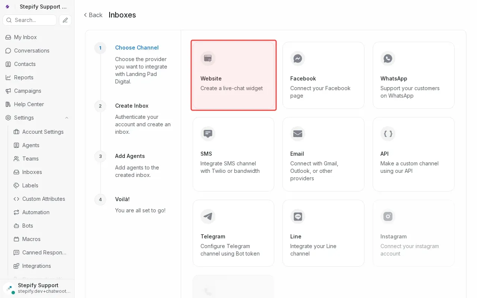Click the Bots sidebar icon

(x=16, y=226)
